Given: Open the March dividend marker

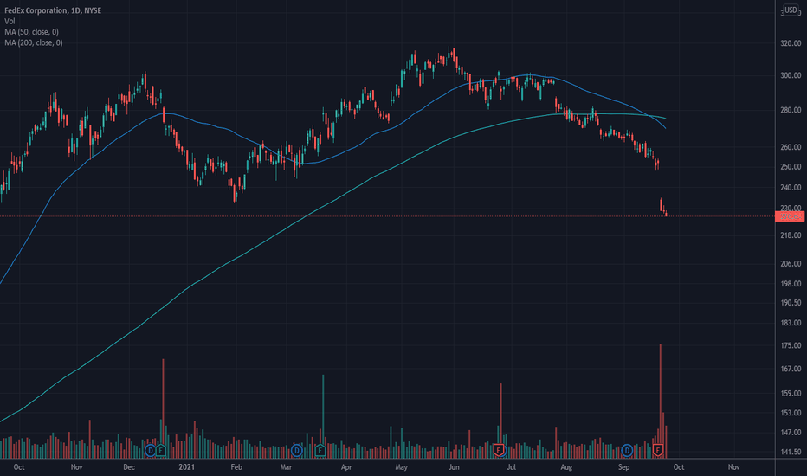Looking at the screenshot, I should 296,451.
